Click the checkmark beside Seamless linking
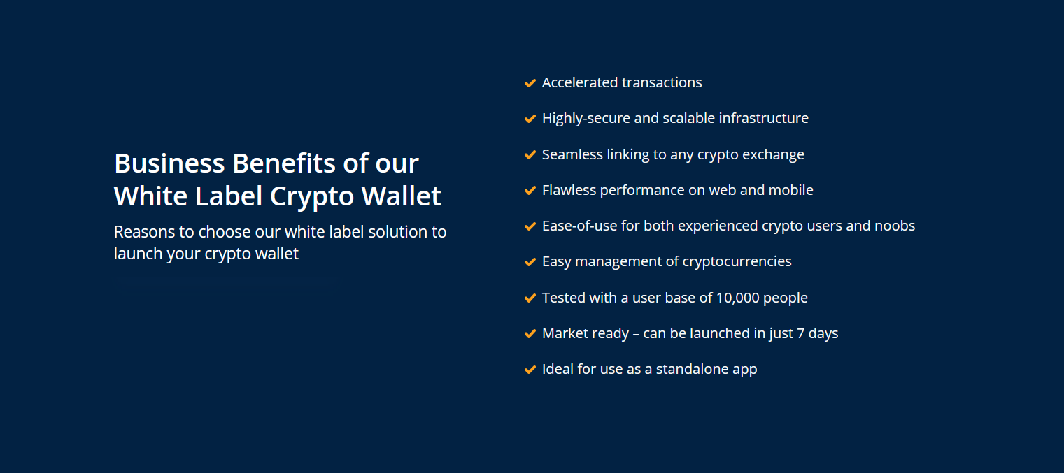The width and height of the screenshot is (1064, 473). coord(530,155)
